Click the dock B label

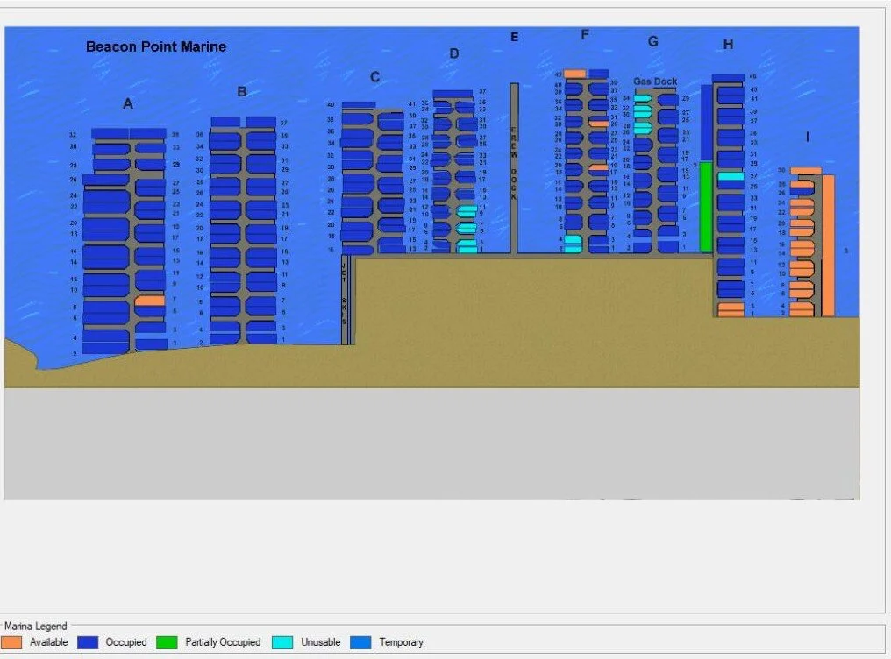(242, 91)
